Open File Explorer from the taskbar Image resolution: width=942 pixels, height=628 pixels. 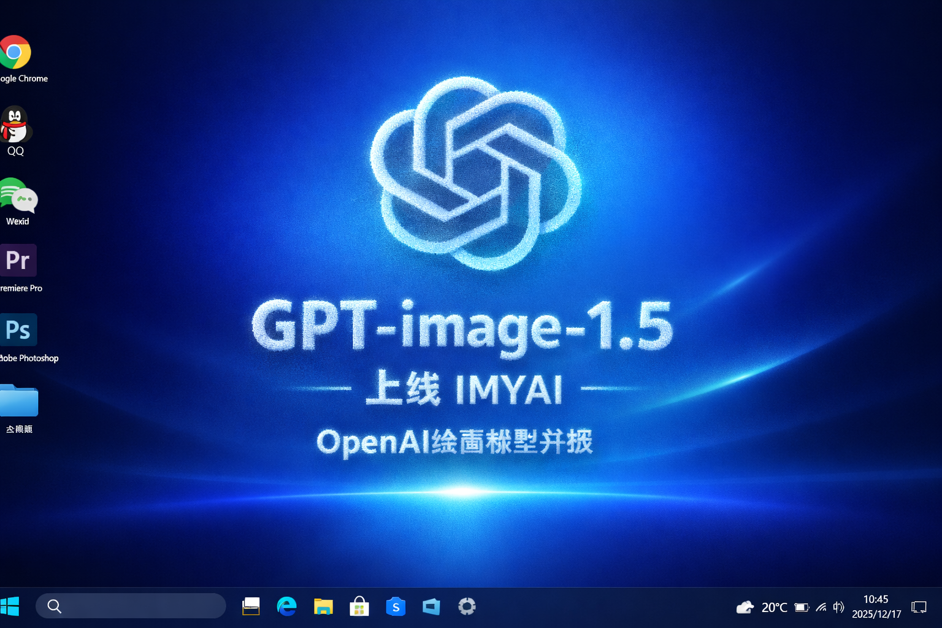coord(323,607)
